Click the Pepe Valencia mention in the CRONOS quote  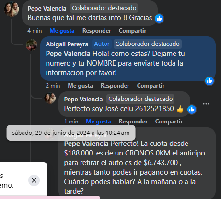click(x=86, y=144)
